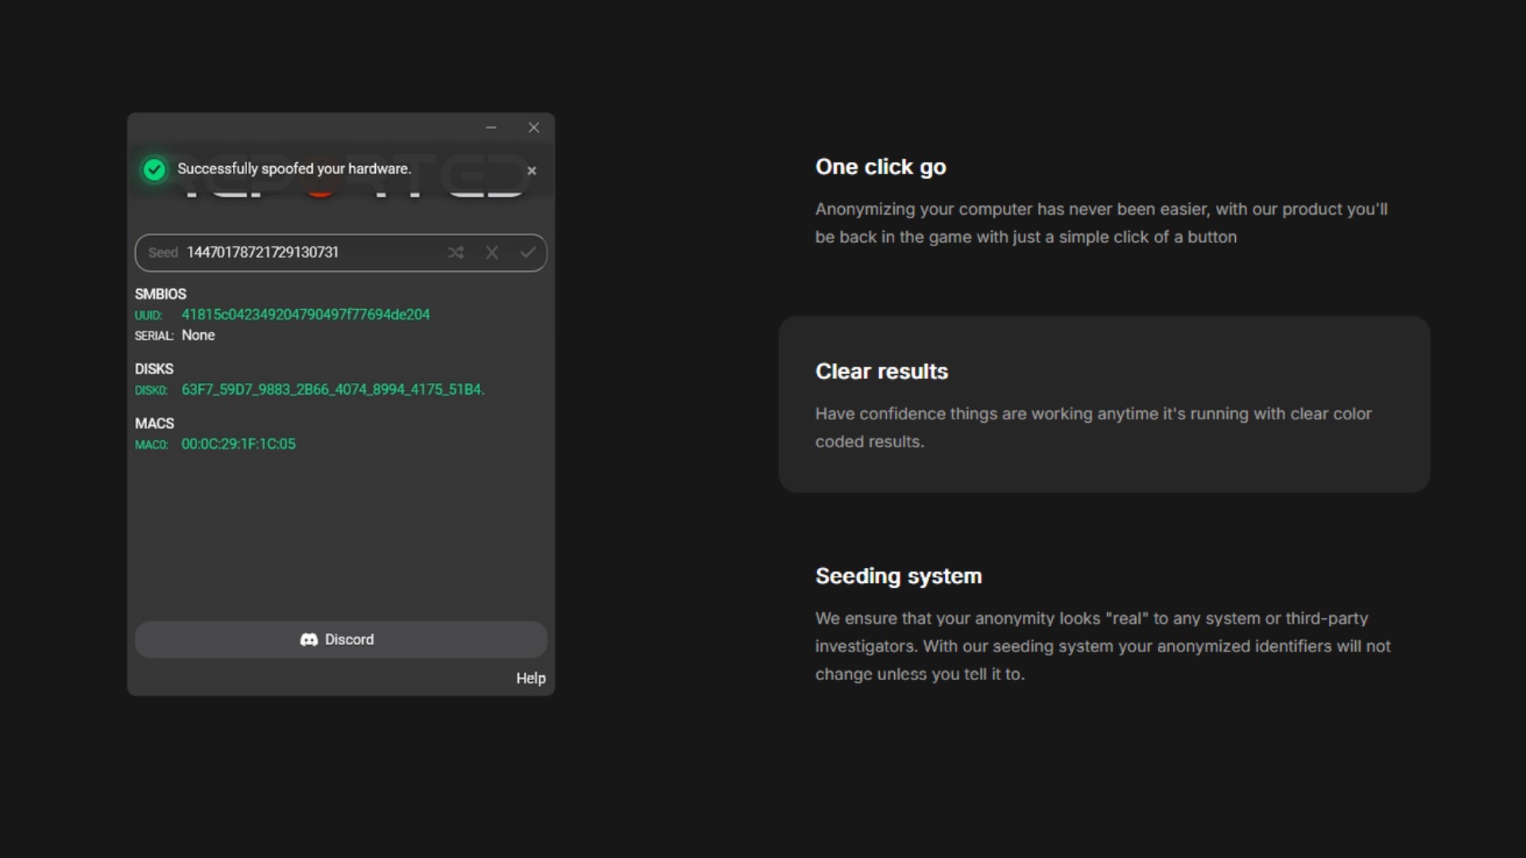Clear the seed with X icon
Image resolution: width=1526 pixels, height=858 pixels.
(x=492, y=253)
